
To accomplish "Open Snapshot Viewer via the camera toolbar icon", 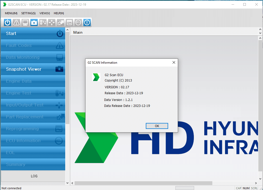I will 34,23.
